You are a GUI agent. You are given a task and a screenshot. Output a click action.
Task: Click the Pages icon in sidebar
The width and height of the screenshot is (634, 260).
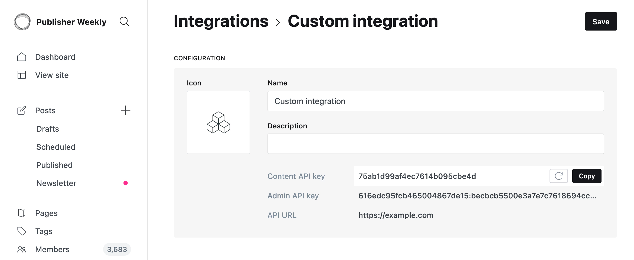(x=22, y=213)
